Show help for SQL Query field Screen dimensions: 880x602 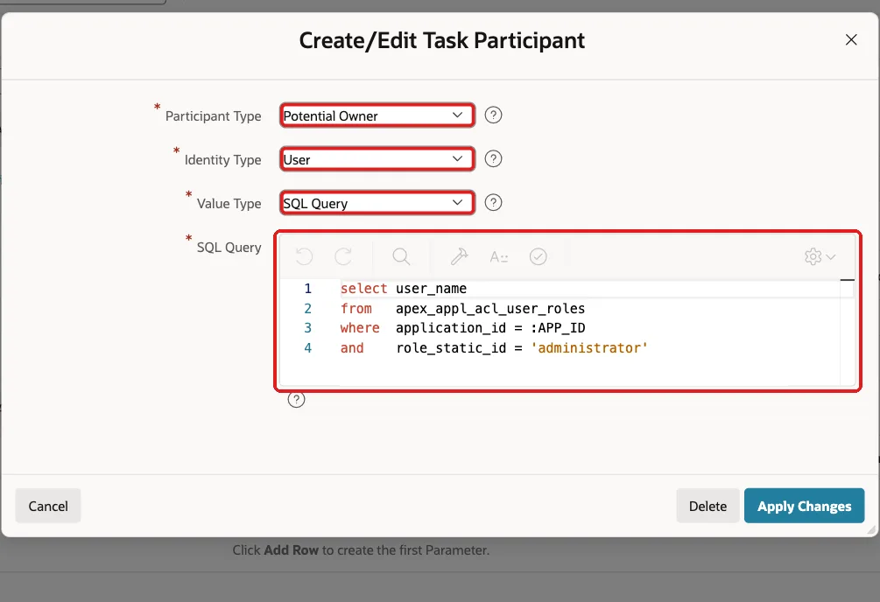pos(296,400)
